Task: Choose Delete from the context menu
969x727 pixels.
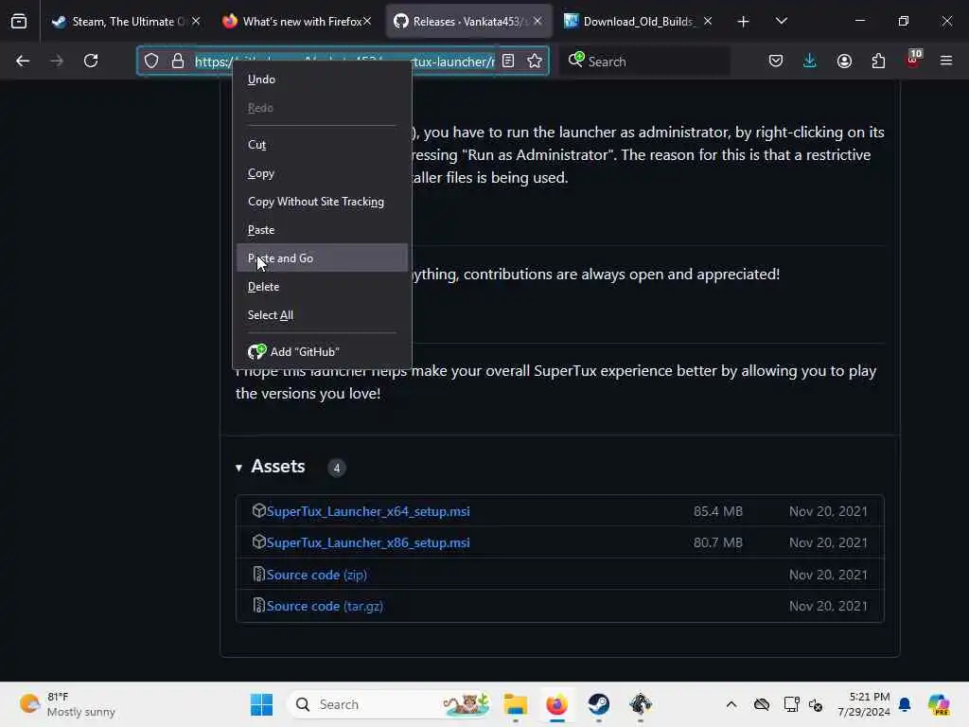Action: [322, 287]
